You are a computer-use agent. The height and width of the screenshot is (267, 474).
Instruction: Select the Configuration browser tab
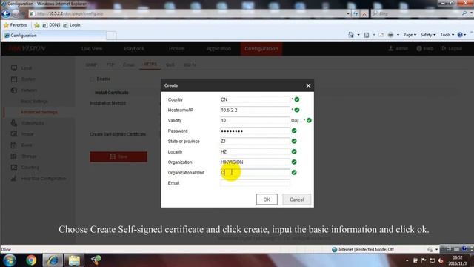click(54, 36)
